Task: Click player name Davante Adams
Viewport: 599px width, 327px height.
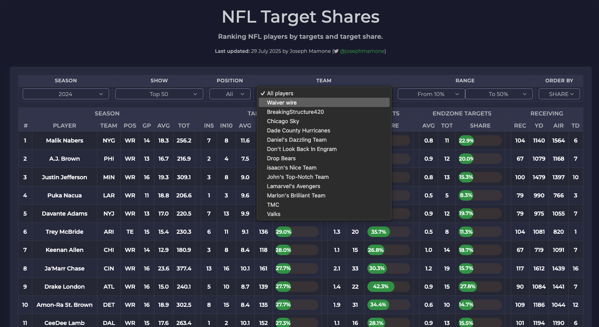Action: 65,214
